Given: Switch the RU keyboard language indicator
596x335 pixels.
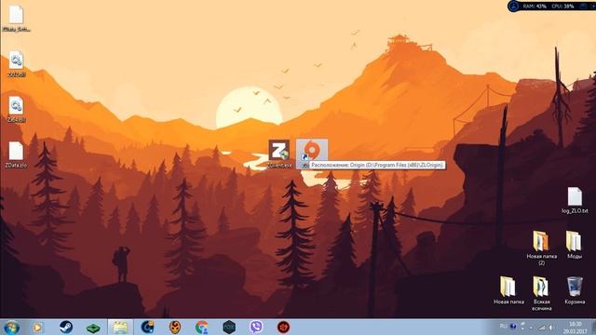Looking at the screenshot, I should [503, 326].
